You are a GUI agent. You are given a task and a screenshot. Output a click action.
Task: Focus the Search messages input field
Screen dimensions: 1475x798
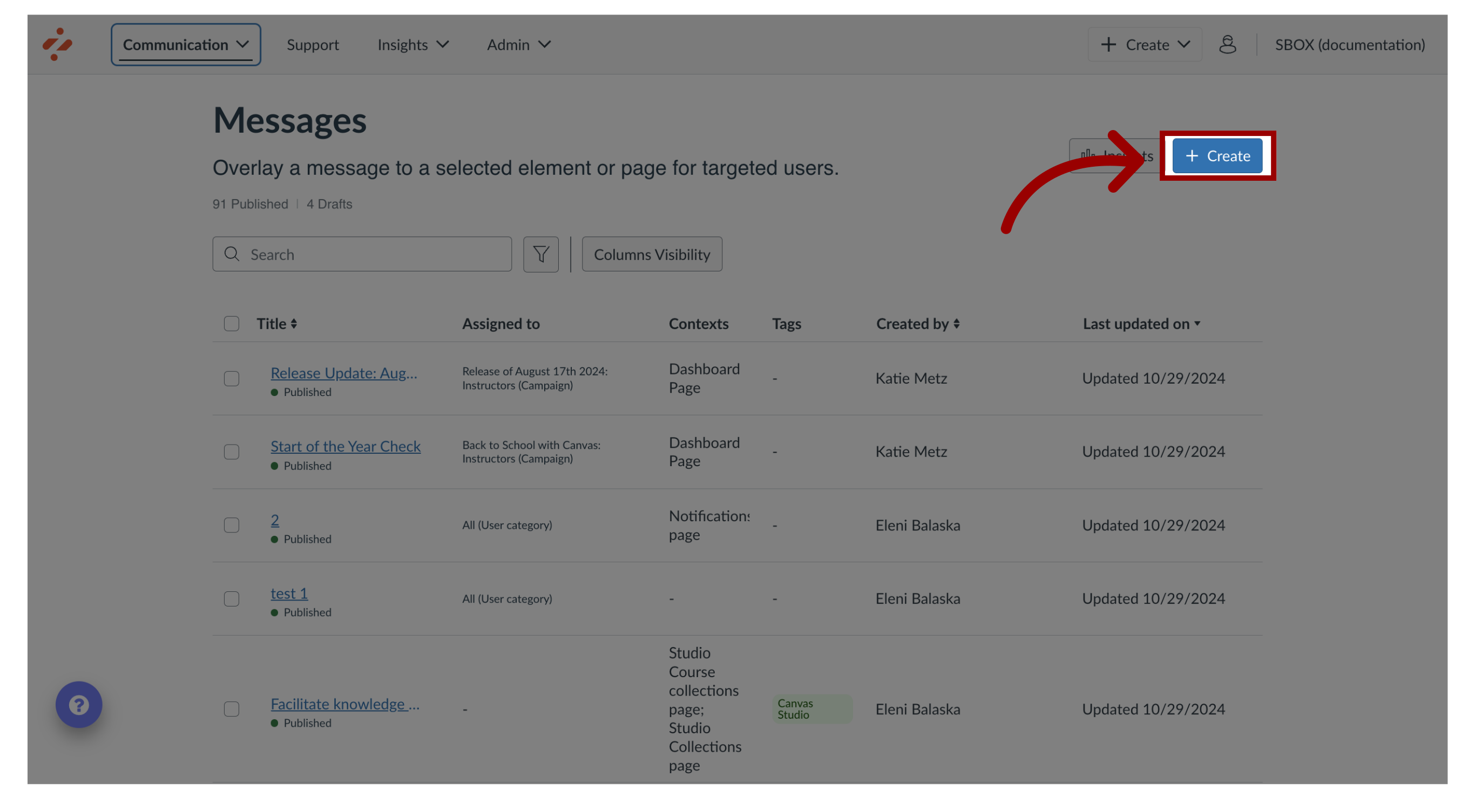coord(362,254)
